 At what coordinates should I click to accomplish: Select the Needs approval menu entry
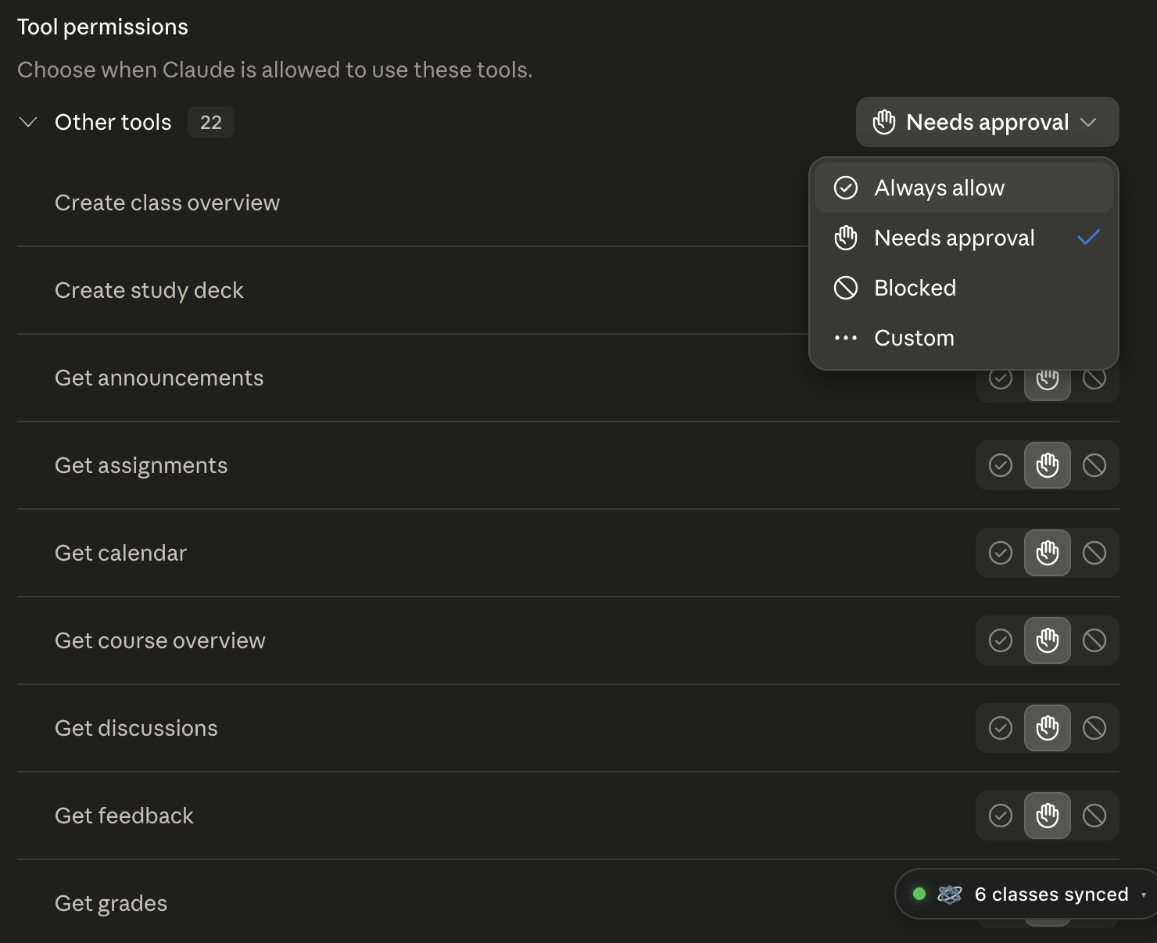[x=964, y=238]
